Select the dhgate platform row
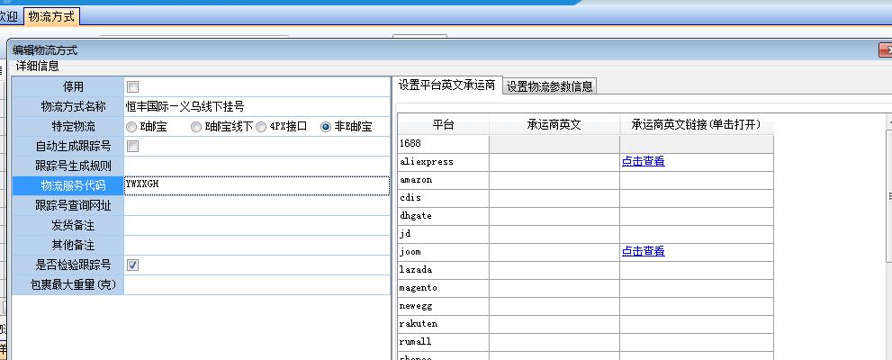This screenshot has width=892, height=360. pos(585,216)
